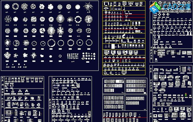The image size is (193, 122).
Task: Select the bare-branch tree starting the second row
Action: (8, 19)
